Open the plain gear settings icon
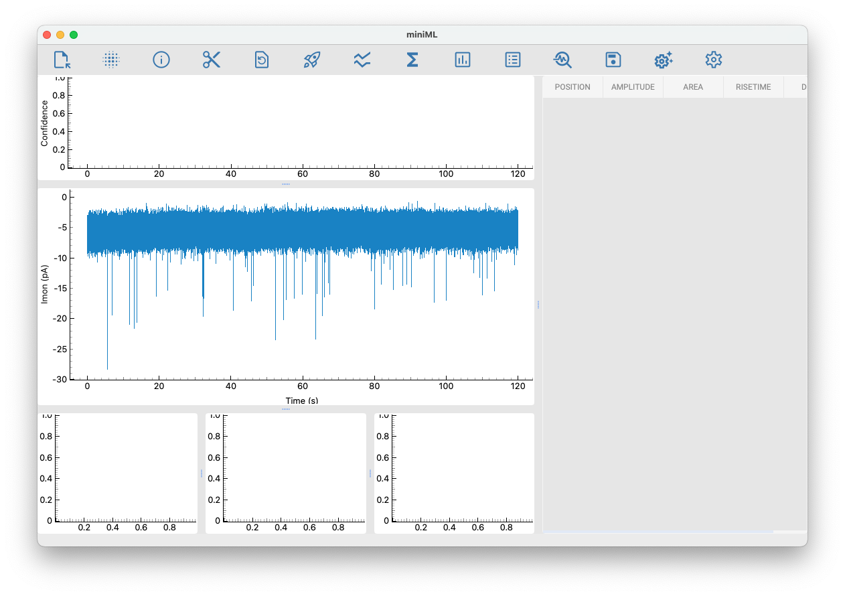845x596 pixels. [714, 60]
